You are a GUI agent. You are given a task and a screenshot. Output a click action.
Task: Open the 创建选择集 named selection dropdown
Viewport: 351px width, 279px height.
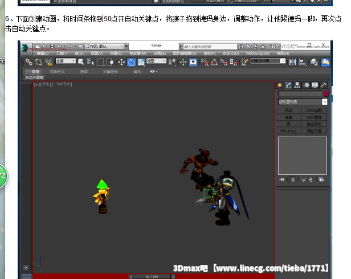(x=268, y=61)
